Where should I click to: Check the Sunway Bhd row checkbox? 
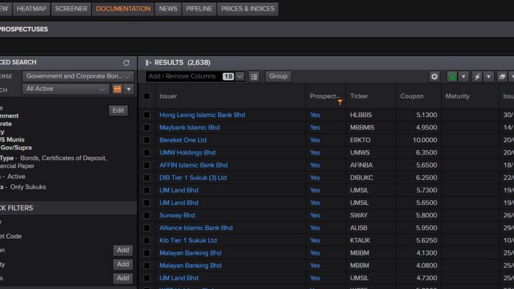[147, 216]
